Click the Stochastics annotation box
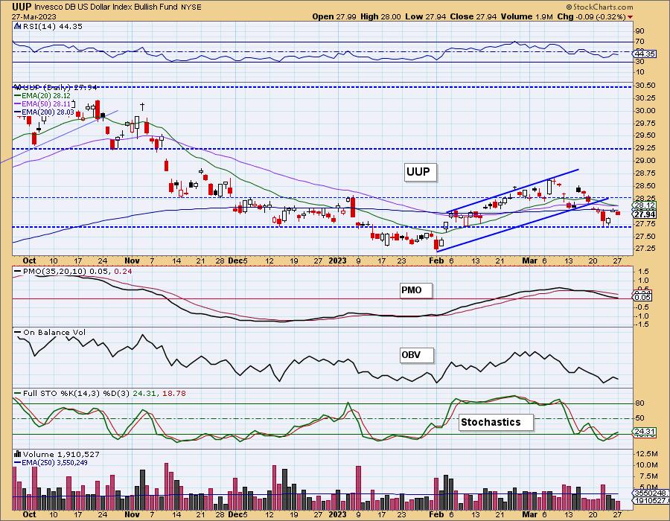 point(496,422)
